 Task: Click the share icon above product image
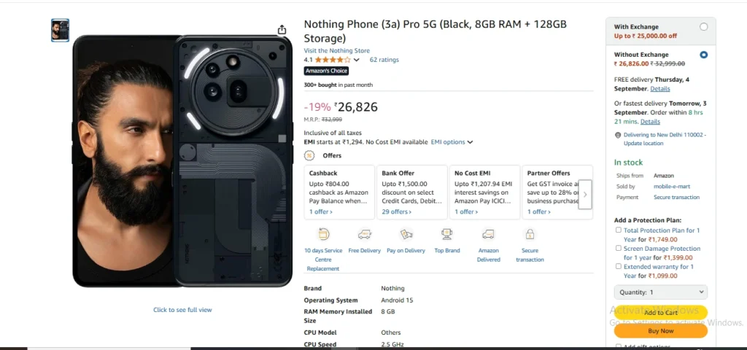pyautogui.click(x=282, y=30)
